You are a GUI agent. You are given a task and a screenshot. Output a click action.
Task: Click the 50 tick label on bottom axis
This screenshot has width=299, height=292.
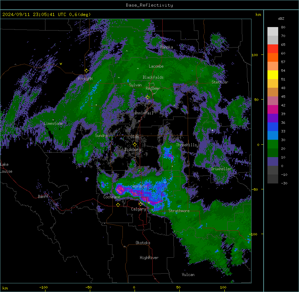pyautogui.click(x=178, y=287)
